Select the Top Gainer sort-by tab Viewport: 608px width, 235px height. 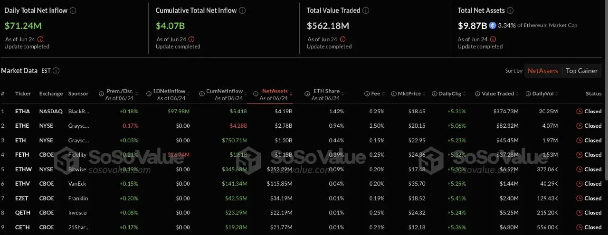[581, 71]
